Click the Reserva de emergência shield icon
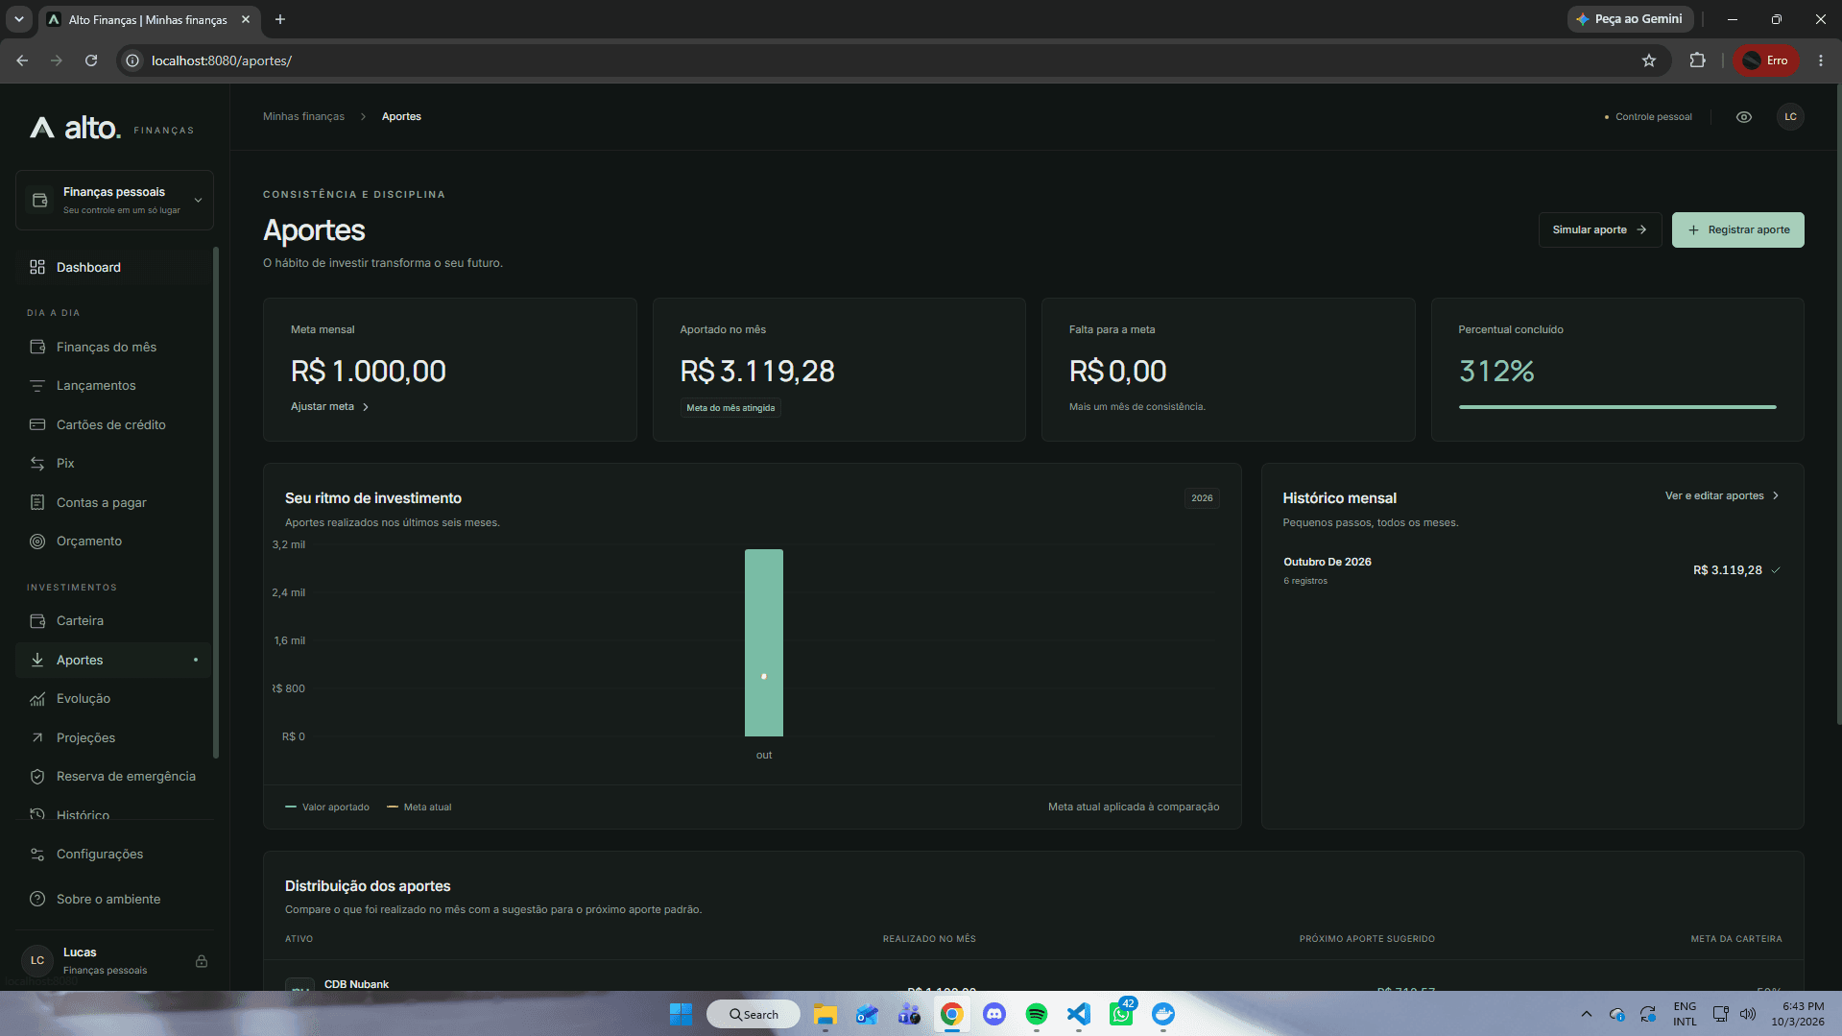Viewport: 1842px width, 1036px height. coord(37,777)
